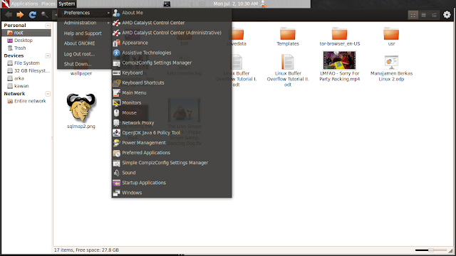
Task: Open Startup Applications icon
Action: click(x=116, y=183)
